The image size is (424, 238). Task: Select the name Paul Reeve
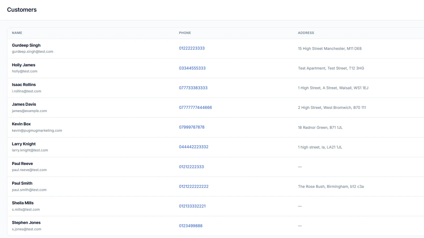pyautogui.click(x=22, y=163)
